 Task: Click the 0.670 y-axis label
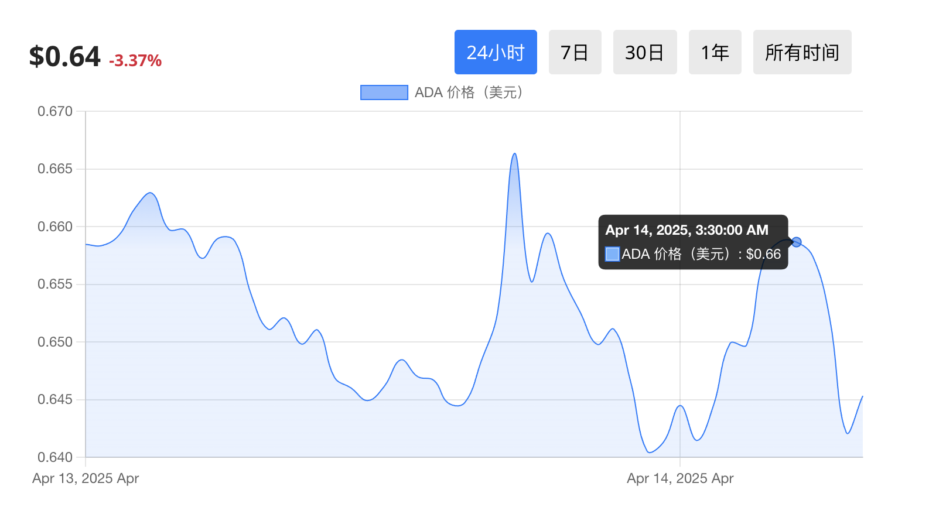pyautogui.click(x=55, y=111)
